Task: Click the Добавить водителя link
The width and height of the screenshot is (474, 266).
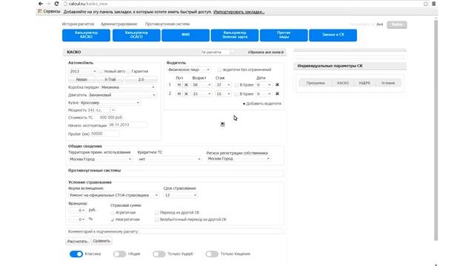Action: pyautogui.click(x=261, y=103)
